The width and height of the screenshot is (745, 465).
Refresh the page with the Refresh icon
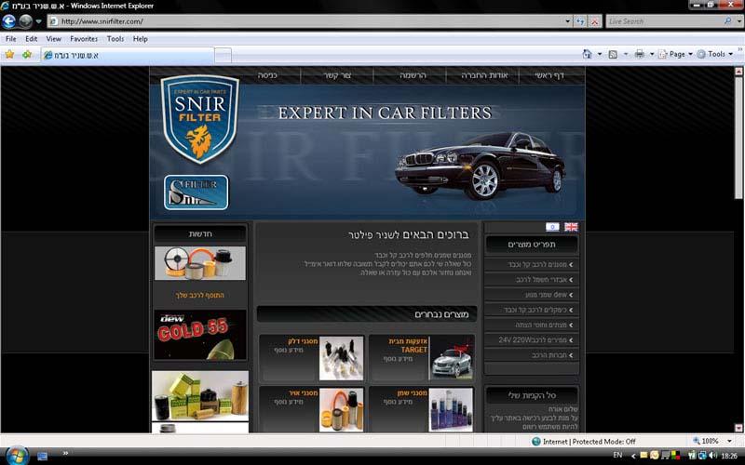579,21
